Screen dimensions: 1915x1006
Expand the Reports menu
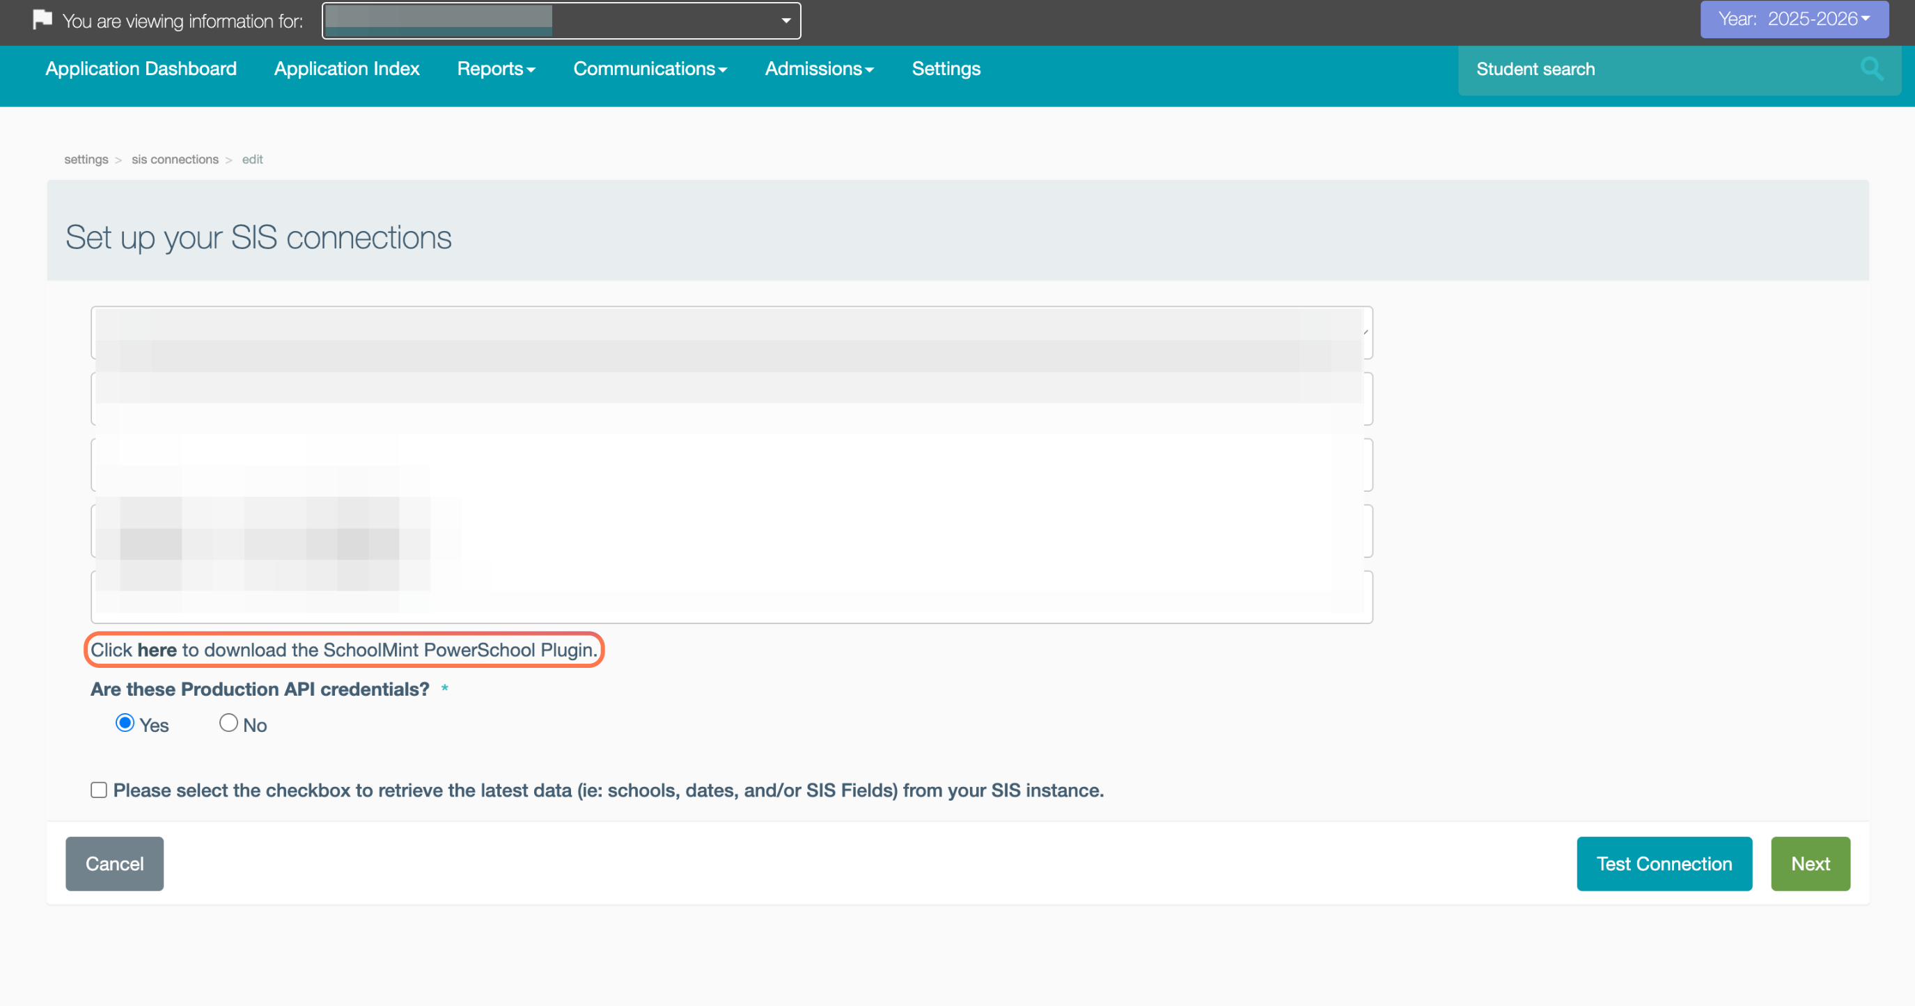[495, 69]
